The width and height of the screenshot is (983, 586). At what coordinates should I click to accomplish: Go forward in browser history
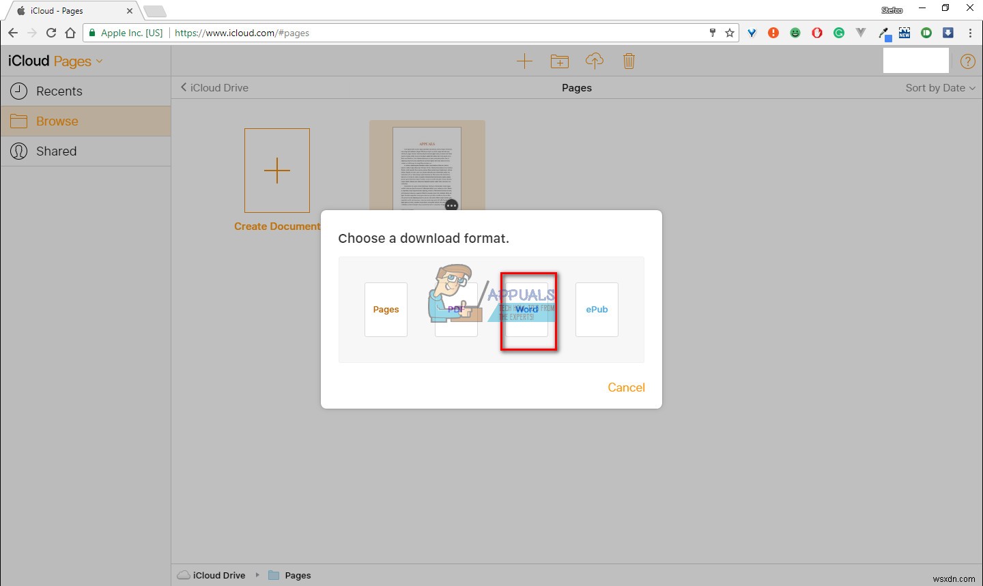pos(32,33)
